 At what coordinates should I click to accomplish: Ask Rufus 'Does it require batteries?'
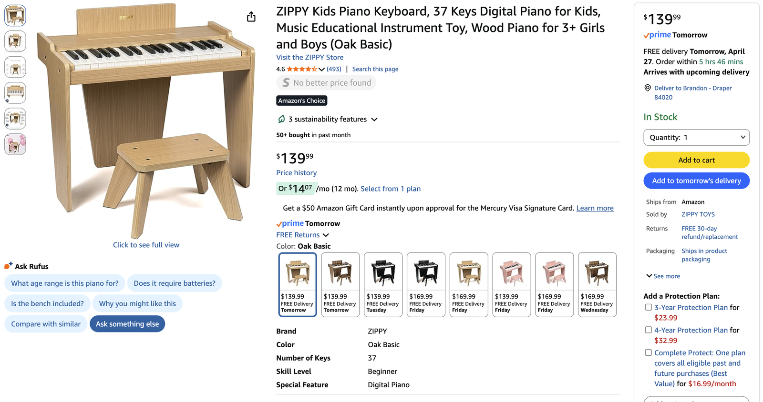click(175, 283)
